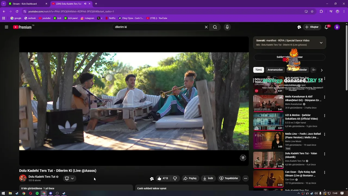Open the Chrome extensions puzzle icon

coord(321,11)
